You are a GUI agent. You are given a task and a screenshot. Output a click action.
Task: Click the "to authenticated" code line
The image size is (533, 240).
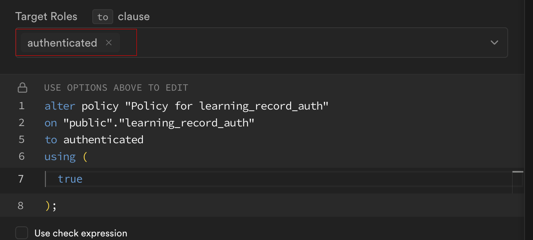pos(94,140)
